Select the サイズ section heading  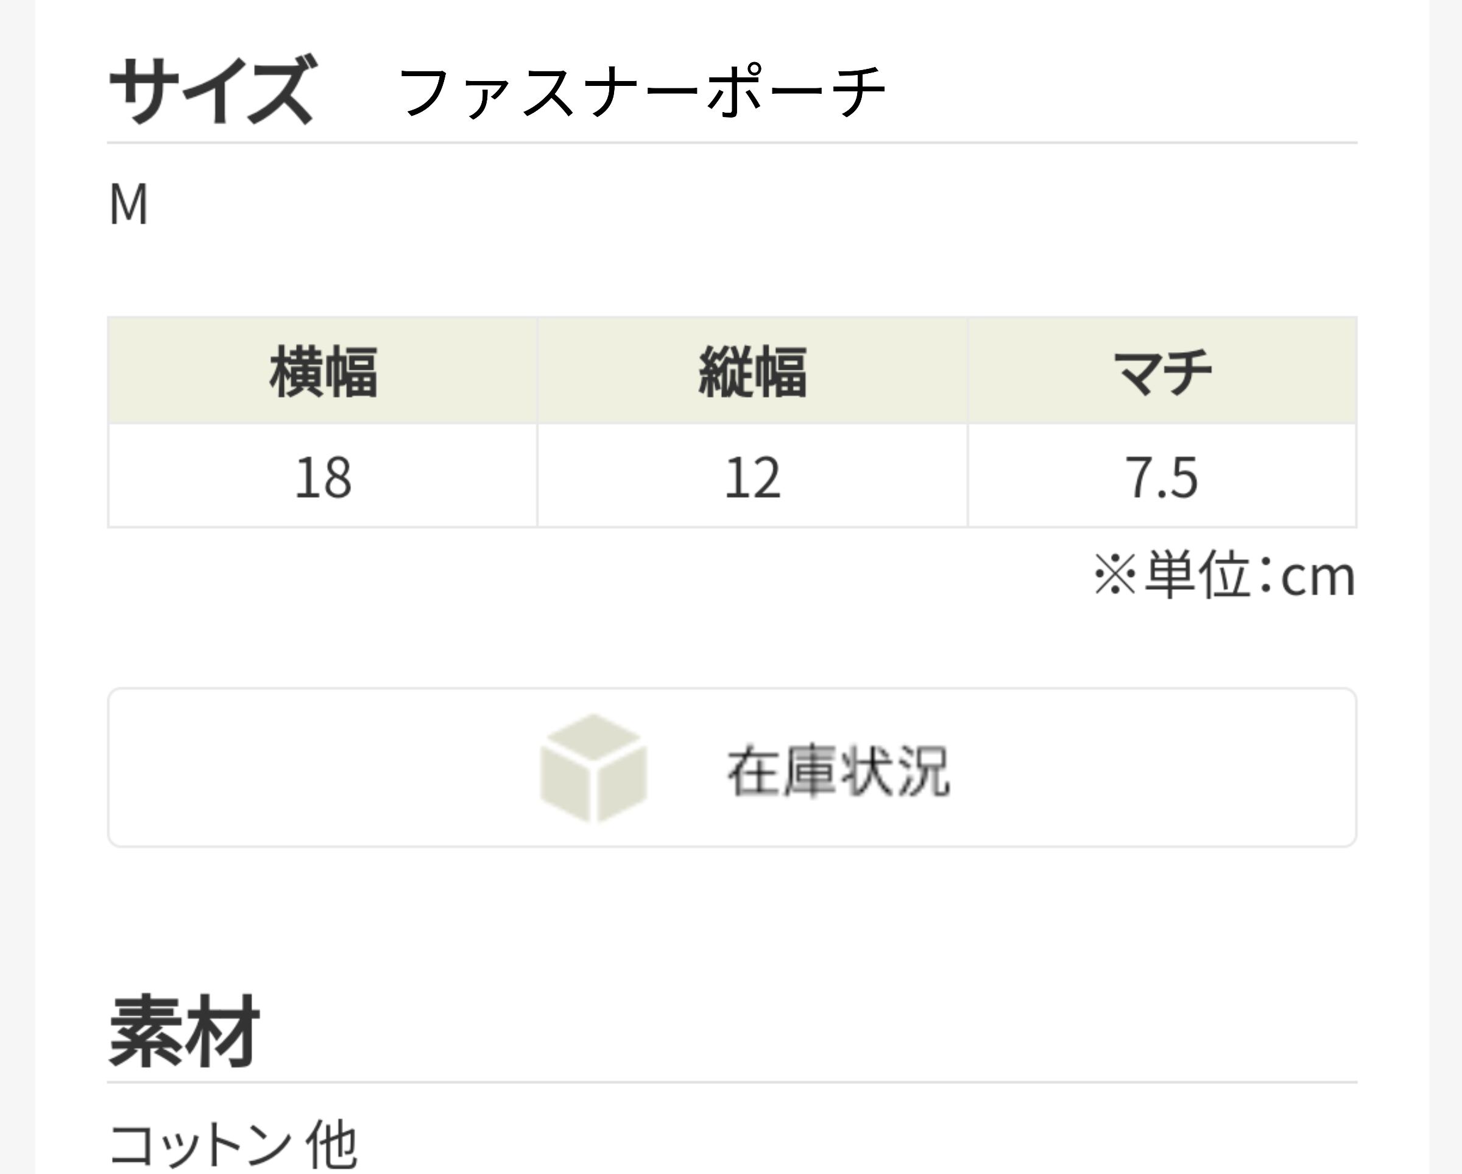coord(212,90)
